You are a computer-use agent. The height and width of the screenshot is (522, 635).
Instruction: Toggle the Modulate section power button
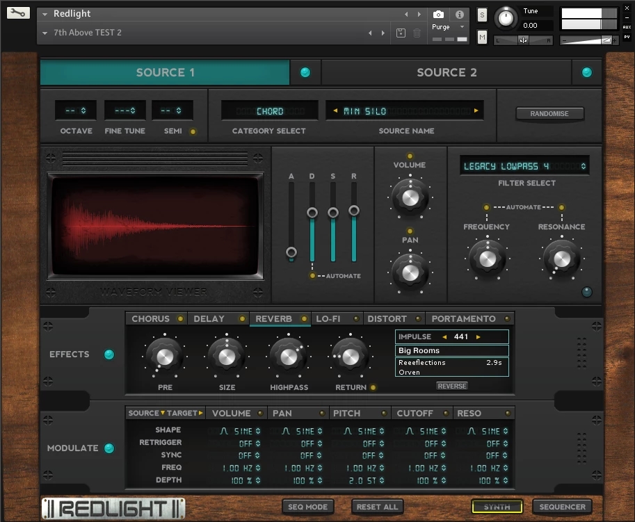point(109,448)
